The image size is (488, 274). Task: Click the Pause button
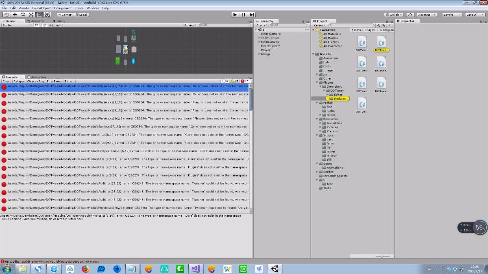coord(244,15)
